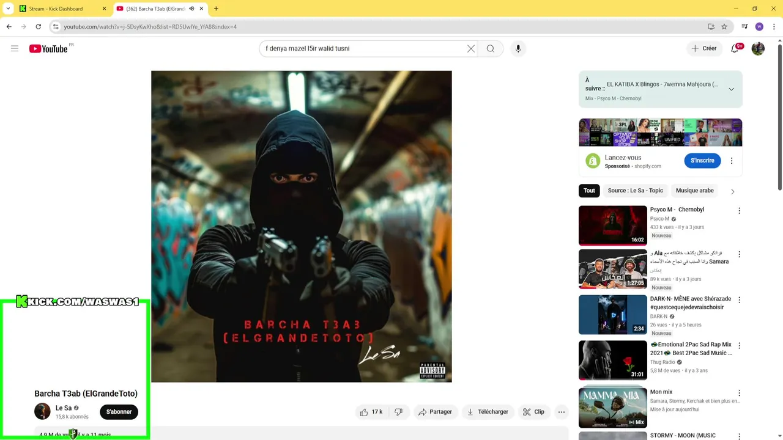Open STORMY - MOON video title
Viewport: 783px width, 440px height.
tap(683, 436)
